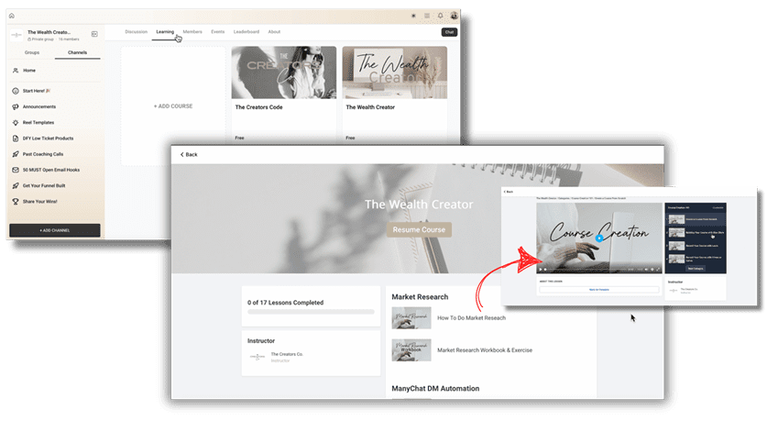
Task: Open the notifications bell
Action: tap(440, 16)
